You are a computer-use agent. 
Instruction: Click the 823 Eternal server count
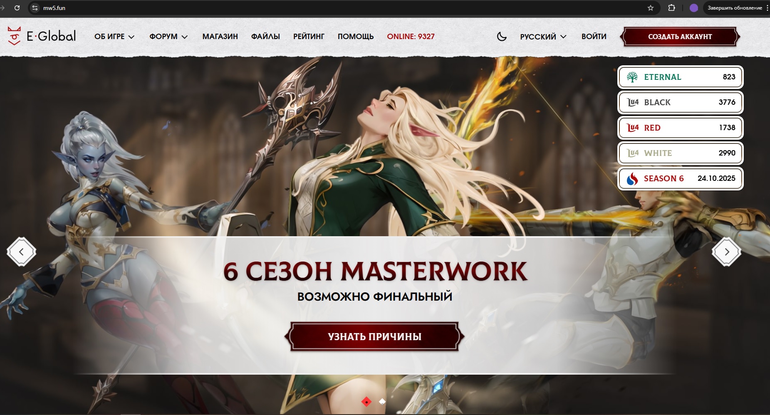tap(729, 77)
